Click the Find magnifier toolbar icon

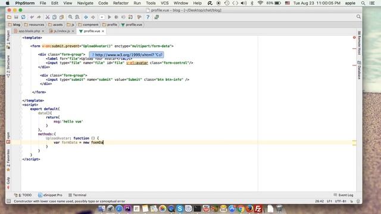(70, 17)
